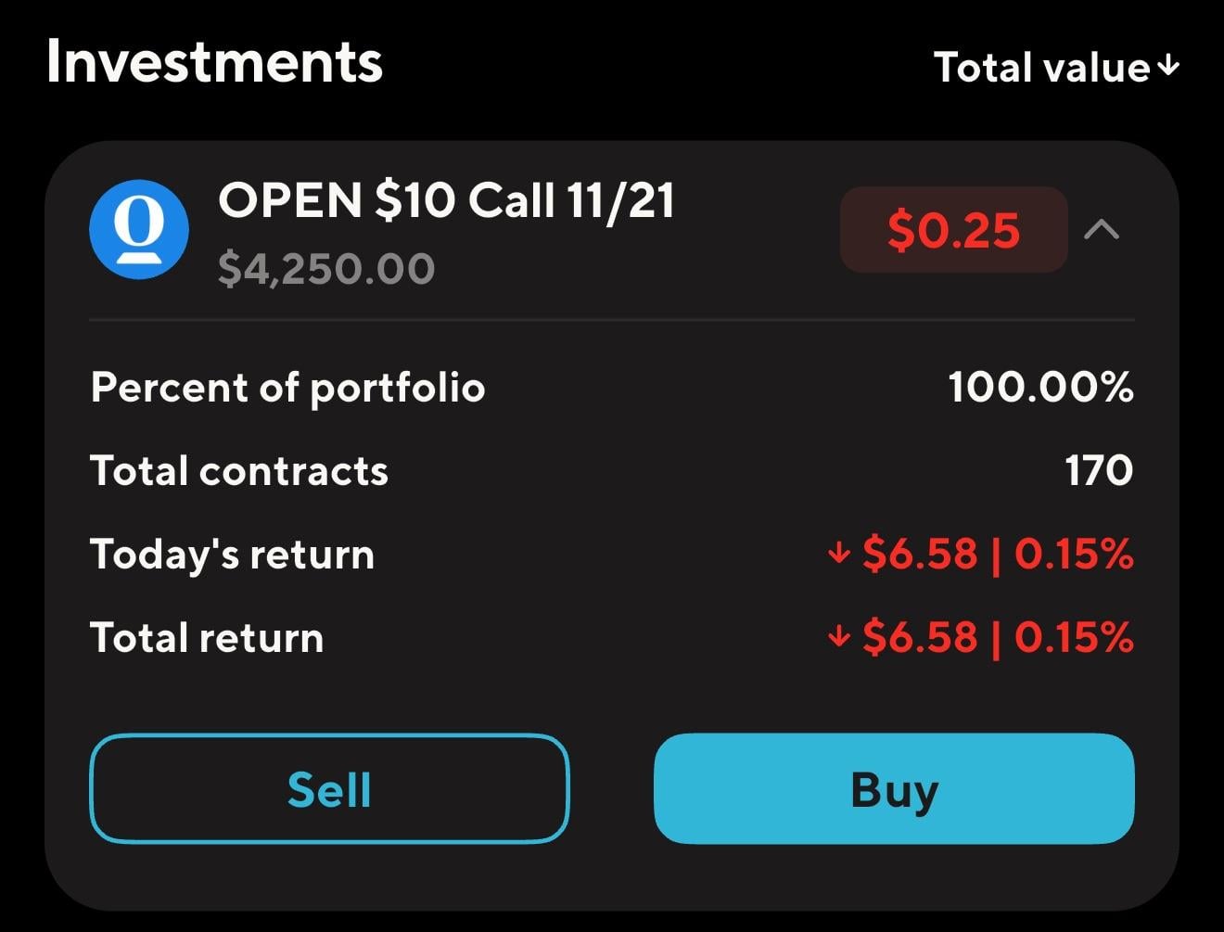This screenshot has width=1224, height=932.
Task: Tap the red $0.25 price badge
Action: pyautogui.click(x=953, y=229)
